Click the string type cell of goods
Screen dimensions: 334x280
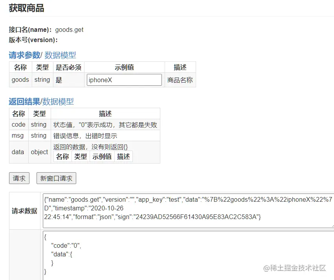42,80
